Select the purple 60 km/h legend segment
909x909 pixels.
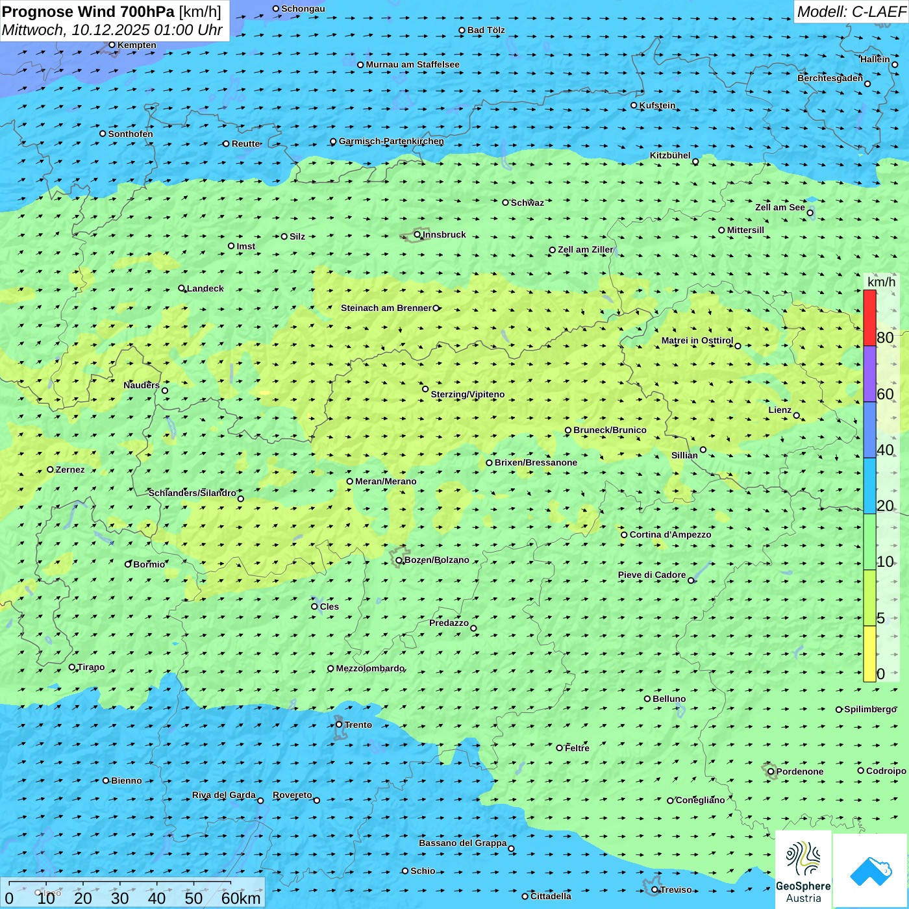869,374
